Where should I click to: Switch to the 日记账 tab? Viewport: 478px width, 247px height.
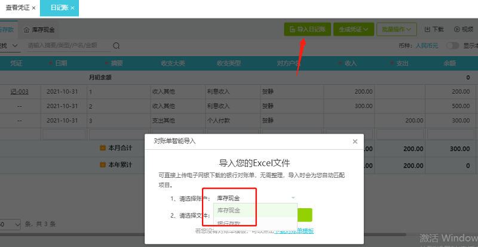coord(59,8)
